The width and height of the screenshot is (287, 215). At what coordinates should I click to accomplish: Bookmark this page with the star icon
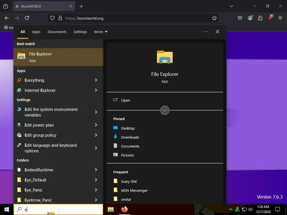click(214, 18)
